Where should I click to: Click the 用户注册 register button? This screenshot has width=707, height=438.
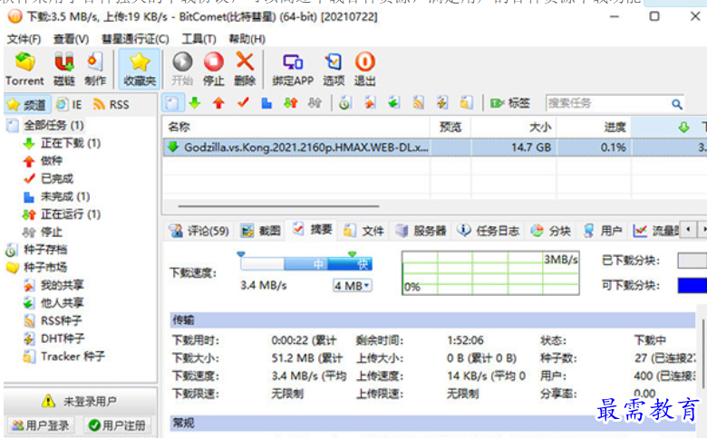pyautogui.click(x=118, y=425)
